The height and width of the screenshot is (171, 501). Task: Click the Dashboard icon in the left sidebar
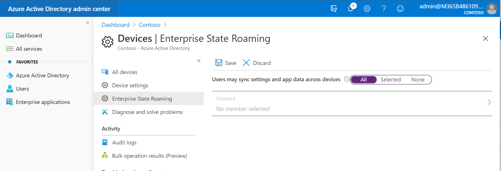(x=10, y=35)
